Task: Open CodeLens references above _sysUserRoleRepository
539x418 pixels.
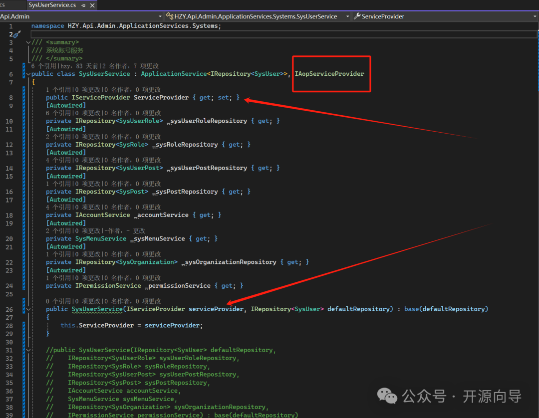Action: pos(58,113)
